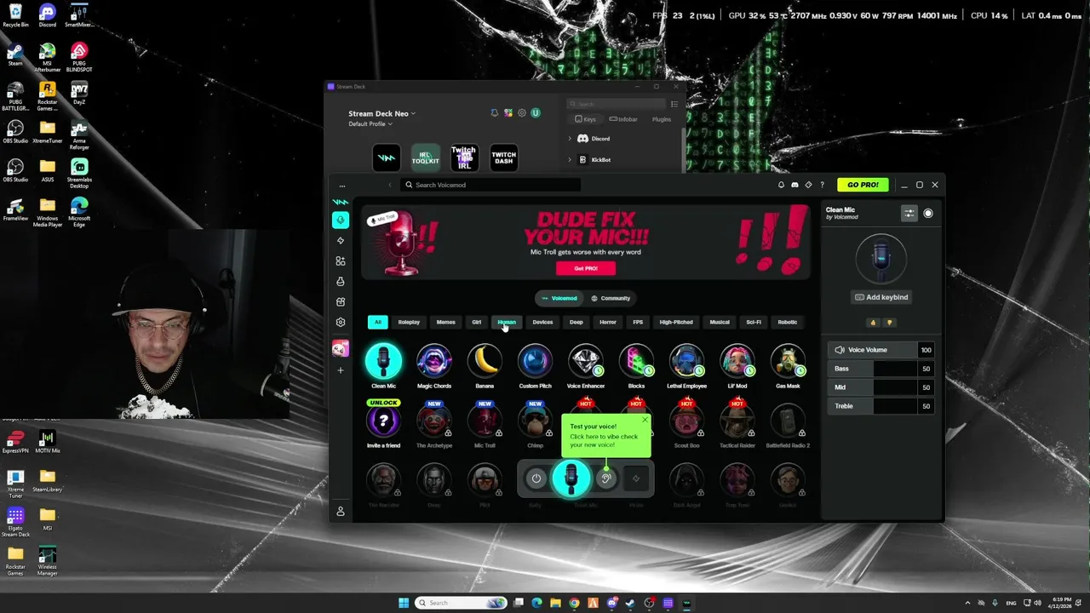Select the Gas Mask voice
Screen dimensions: 1090x613
788,361
